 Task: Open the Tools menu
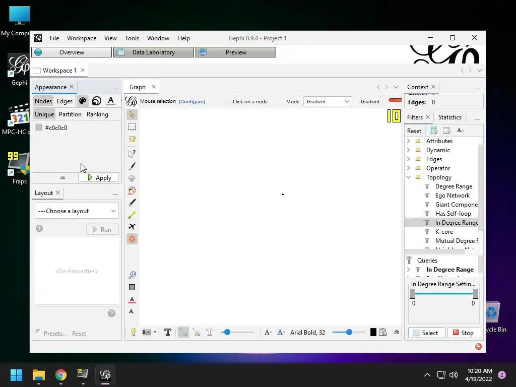tap(132, 38)
